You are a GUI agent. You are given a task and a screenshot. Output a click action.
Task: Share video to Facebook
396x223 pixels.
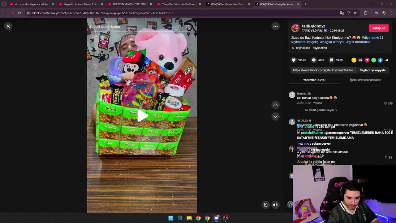tap(380, 60)
